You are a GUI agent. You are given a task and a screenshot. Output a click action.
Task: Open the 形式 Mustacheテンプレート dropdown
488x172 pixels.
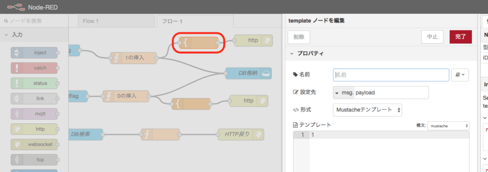point(367,110)
